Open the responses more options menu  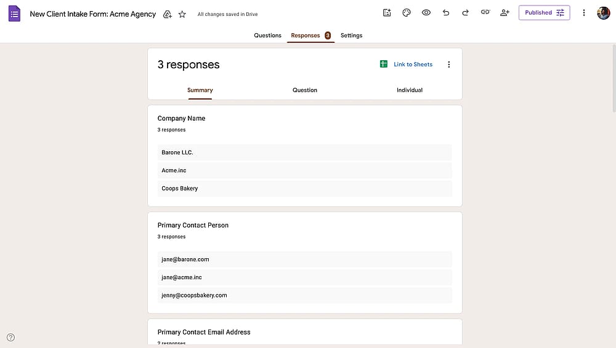(x=448, y=65)
